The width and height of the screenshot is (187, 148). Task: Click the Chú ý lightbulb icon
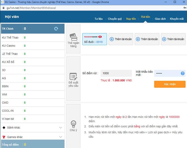point(73,124)
